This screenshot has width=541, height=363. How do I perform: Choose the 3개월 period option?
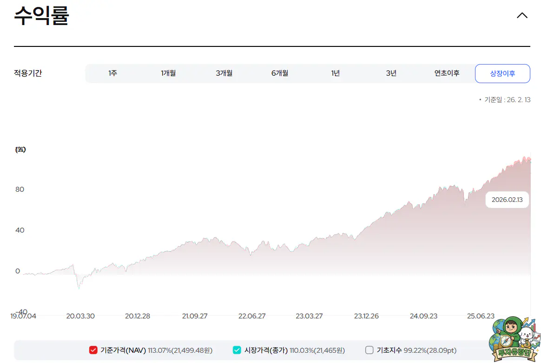point(224,73)
